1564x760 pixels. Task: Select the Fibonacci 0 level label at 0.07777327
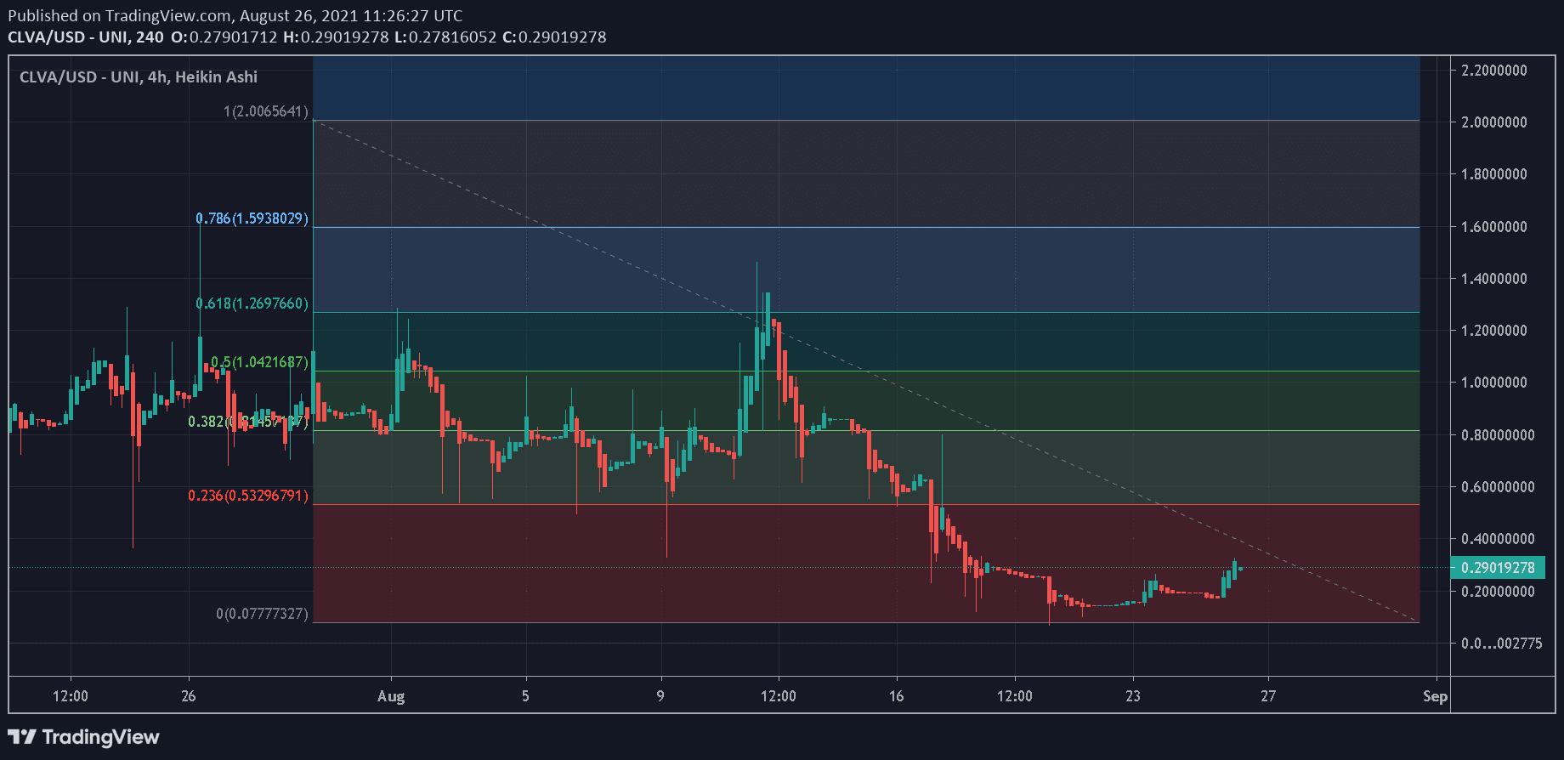(262, 614)
